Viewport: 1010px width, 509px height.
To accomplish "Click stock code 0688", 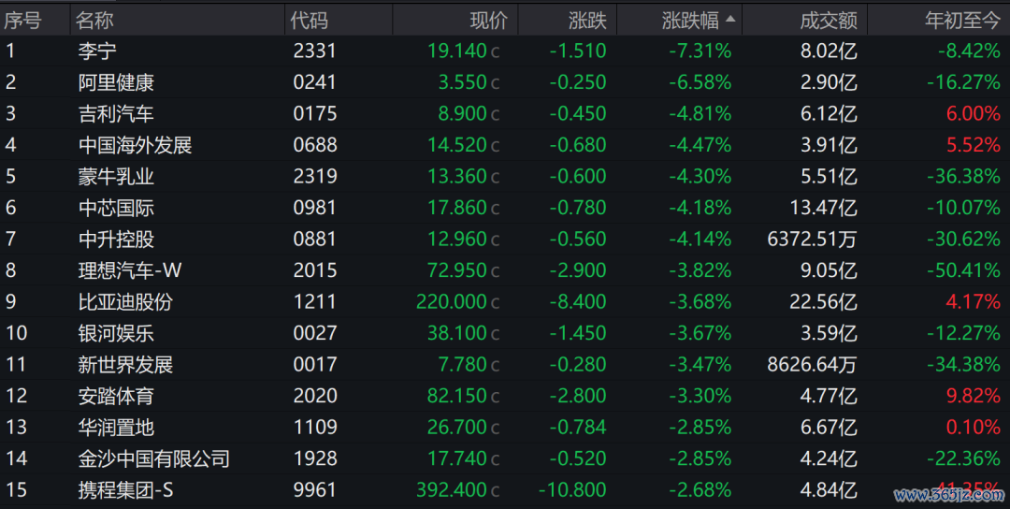I will (315, 145).
